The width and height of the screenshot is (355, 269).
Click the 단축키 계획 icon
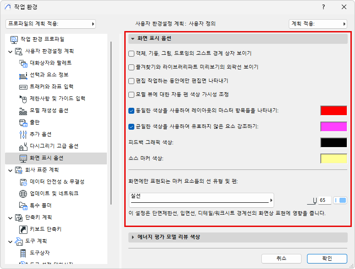(19, 218)
